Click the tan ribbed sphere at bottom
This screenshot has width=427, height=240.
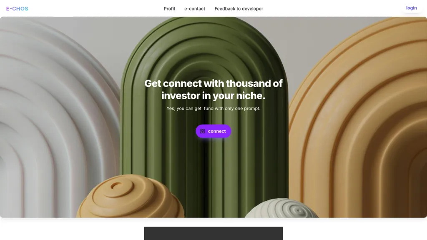click(x=130, y=197)
